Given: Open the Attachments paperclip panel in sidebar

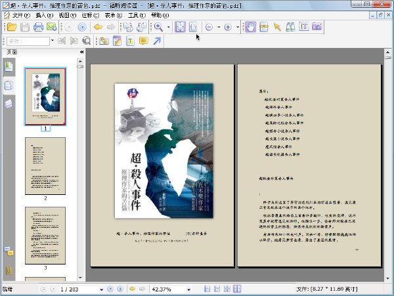Looking at the screenshot, I should (x=9, y=270).
